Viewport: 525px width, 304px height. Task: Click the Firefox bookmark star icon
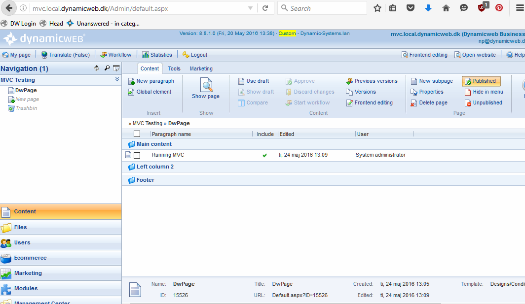point(377,8)
